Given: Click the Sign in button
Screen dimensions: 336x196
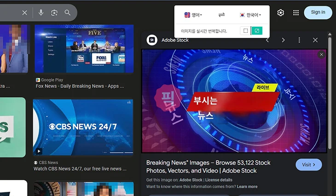Looking at the screenshot, I should coord(318,12).
